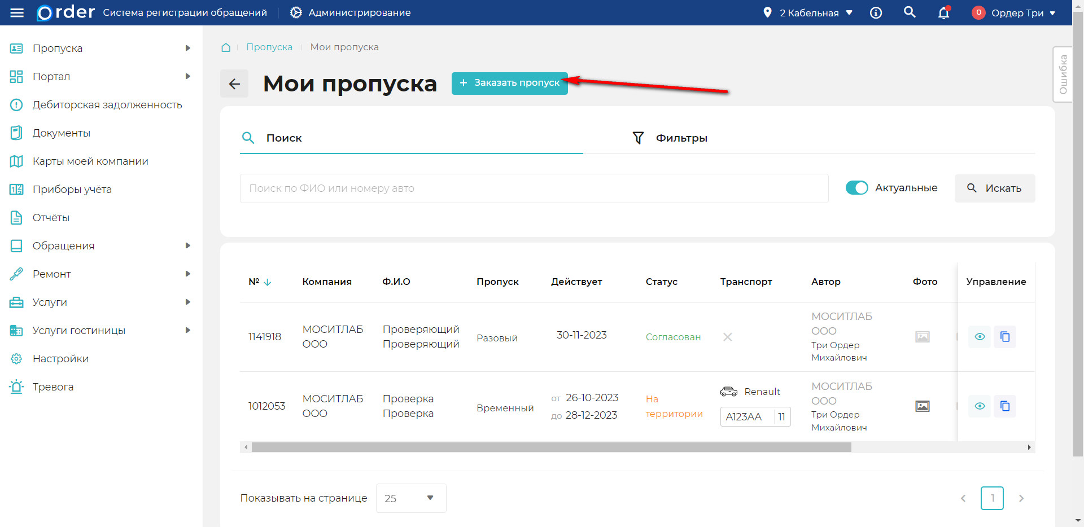Open the page size dropdown showing 25
The image size is (1084, 527).
pos(410,498)
